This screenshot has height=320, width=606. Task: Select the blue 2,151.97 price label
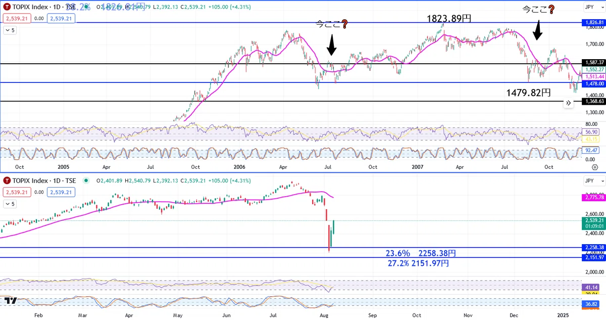point(593,258)
